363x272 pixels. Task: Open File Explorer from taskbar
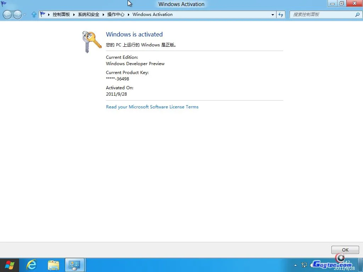[x=54, y=265]
